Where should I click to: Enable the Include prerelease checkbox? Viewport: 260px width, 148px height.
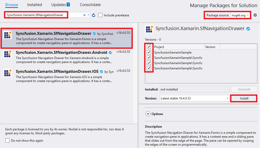point(100,15)
